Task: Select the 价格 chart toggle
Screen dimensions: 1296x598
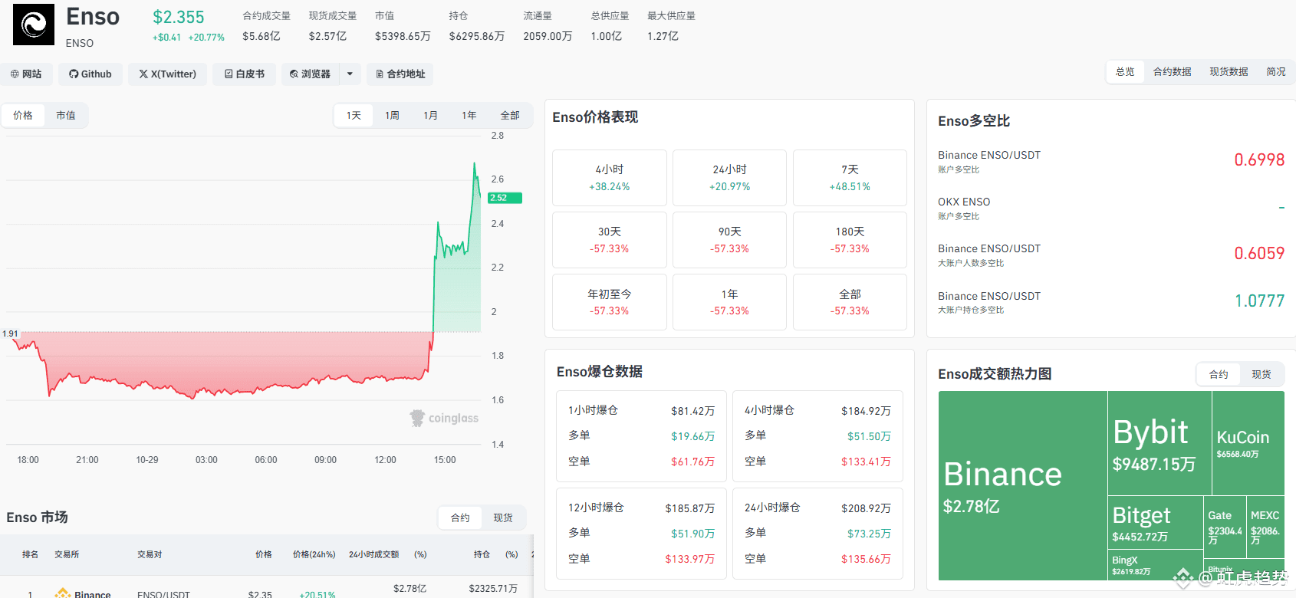Action: tap(23, 115)
